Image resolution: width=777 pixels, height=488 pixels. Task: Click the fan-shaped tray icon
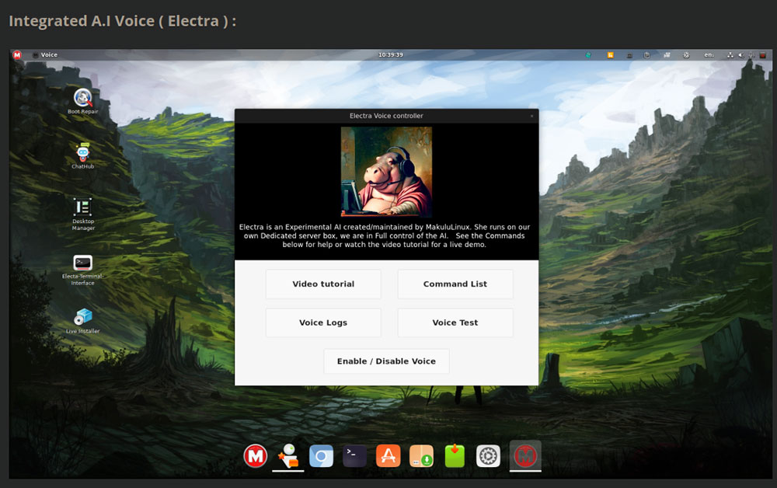tap(686, 55)
